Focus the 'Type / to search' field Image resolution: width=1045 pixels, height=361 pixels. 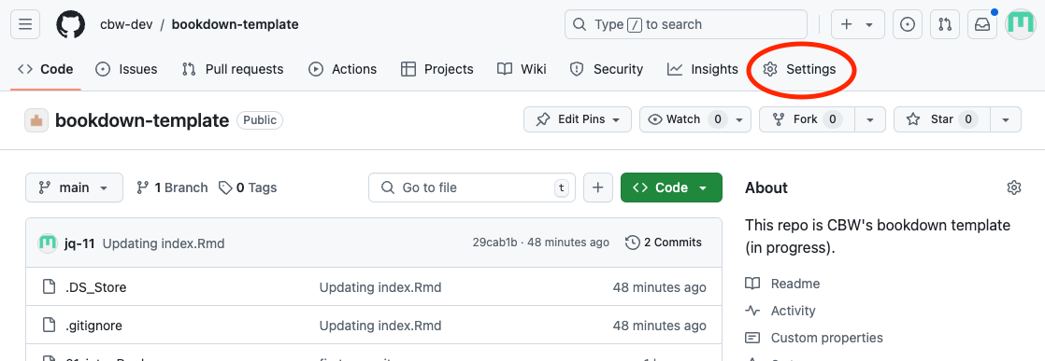coord(686,24)
